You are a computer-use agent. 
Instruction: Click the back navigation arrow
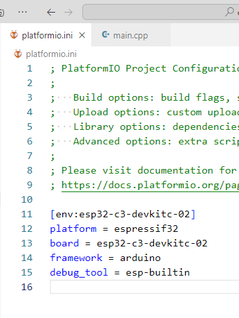[51, 12]
